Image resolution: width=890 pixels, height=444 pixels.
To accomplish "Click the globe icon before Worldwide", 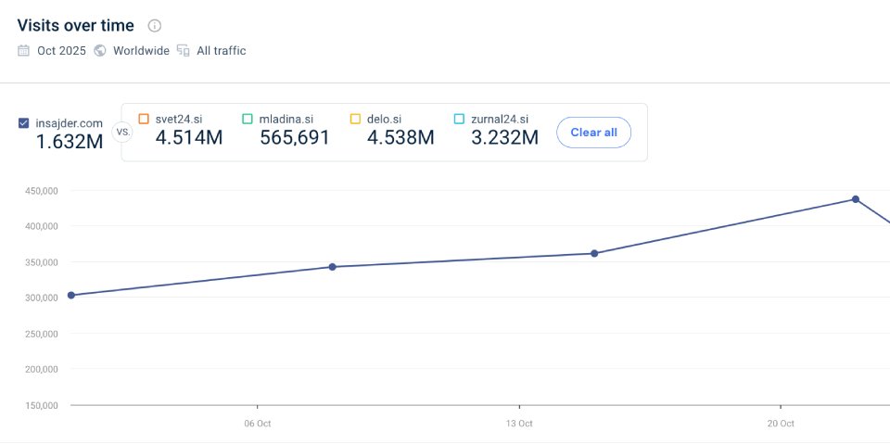I will coord(100,51).
